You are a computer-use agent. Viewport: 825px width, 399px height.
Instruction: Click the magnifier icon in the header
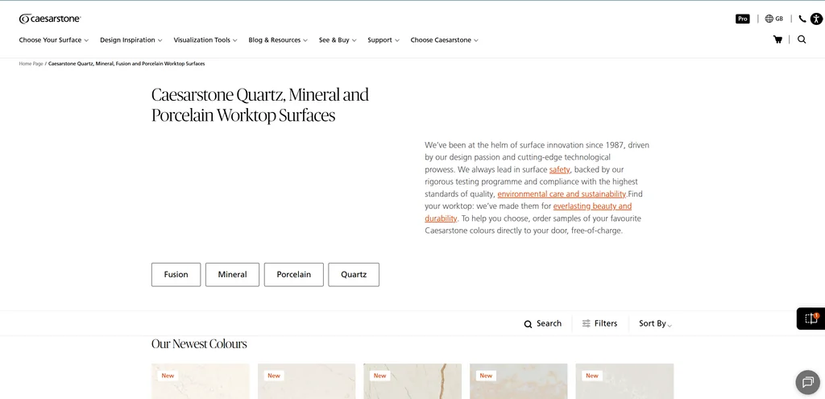802,39
